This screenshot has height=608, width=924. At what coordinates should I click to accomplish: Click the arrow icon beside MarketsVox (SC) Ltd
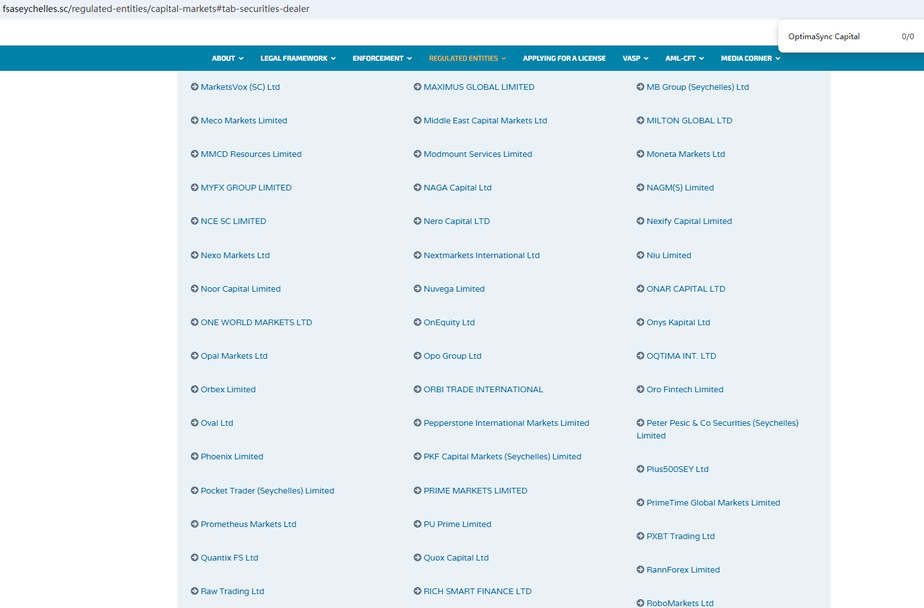click(x=194, y=87)
